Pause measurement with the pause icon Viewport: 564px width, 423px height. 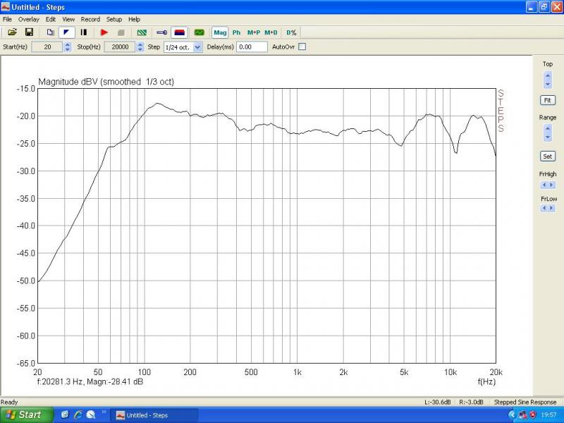point(84,32)
